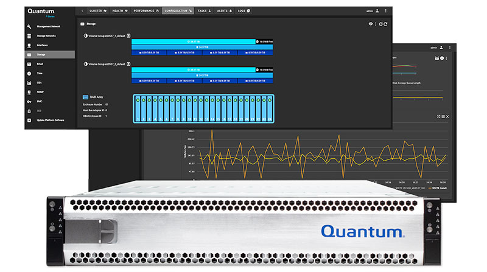Toggle half-circle icon for Volume Group e60537_1_default
487x272 pixels.
click(x=85, y=36)
